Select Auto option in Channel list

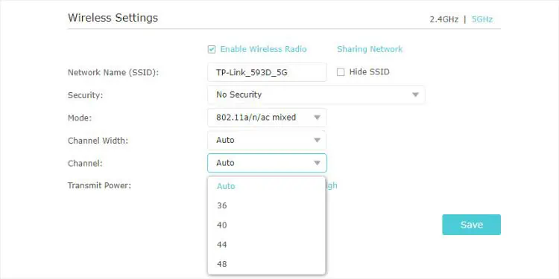pyautogui.click(x=266, y=186)
